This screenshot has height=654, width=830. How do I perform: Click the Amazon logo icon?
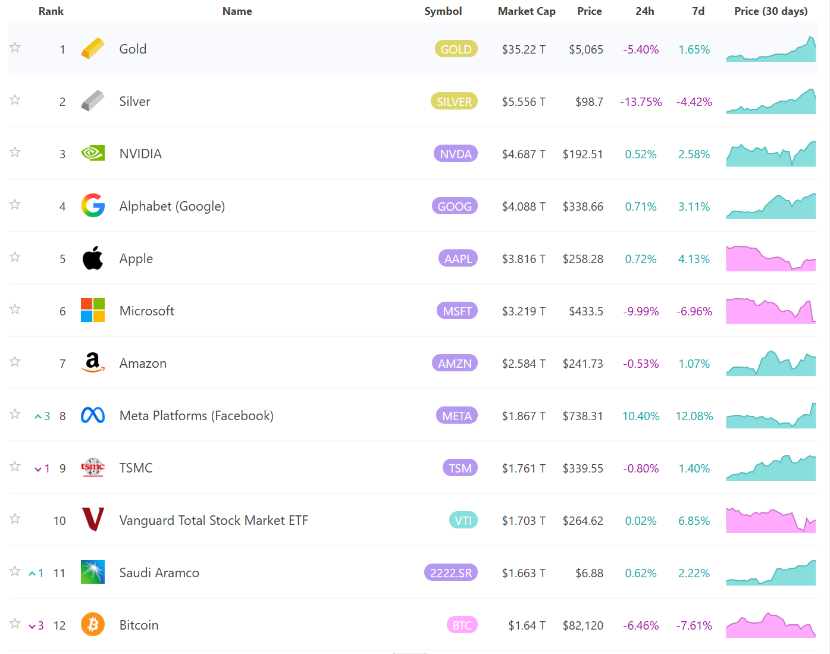coord(93,362)
